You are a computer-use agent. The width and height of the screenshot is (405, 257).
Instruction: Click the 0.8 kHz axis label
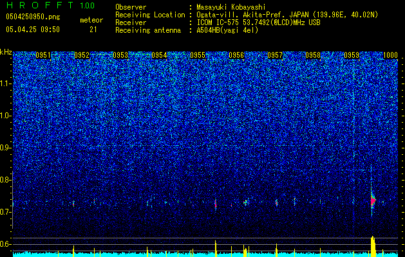(6, 180)
